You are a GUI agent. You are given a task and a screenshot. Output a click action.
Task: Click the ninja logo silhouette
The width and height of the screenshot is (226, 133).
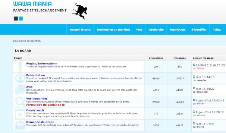tap(79, 11)
